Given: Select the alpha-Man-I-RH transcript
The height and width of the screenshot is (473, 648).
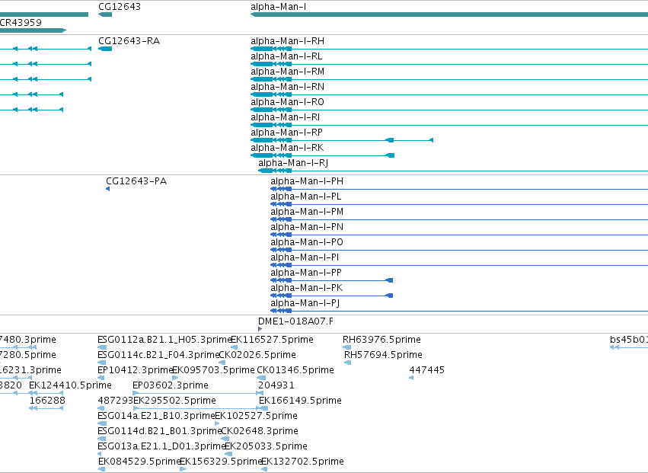Looking at the screenshot, I should click(x=287, y=41).
